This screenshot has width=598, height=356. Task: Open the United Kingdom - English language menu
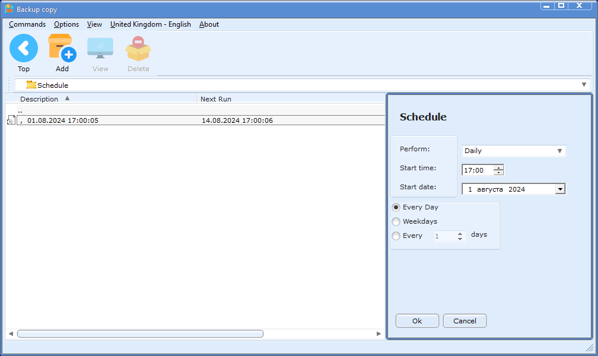point(151,24)
